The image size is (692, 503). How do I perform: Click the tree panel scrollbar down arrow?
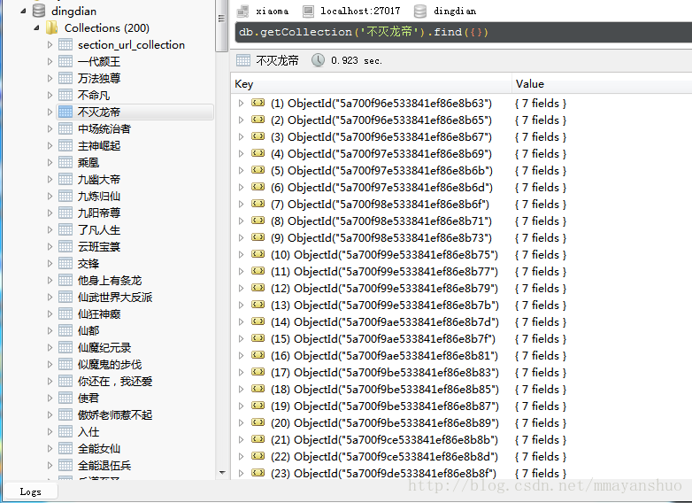[222, 473]
